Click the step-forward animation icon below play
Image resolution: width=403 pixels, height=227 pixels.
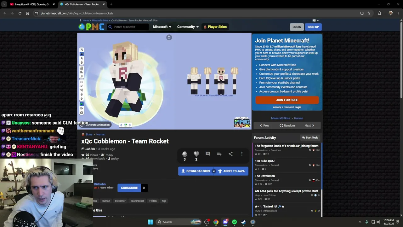(82, 108)
